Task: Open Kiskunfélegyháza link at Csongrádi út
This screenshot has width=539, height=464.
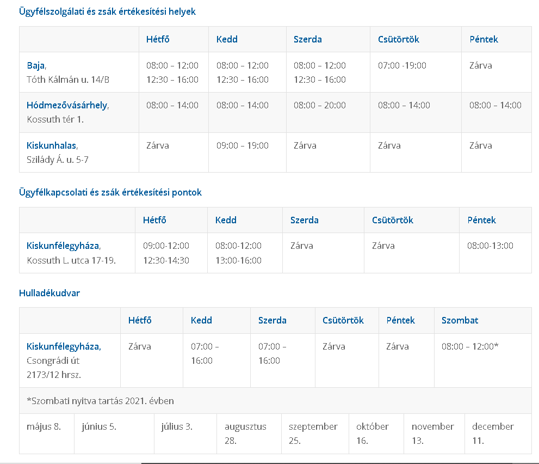Action: pos(63,346)
